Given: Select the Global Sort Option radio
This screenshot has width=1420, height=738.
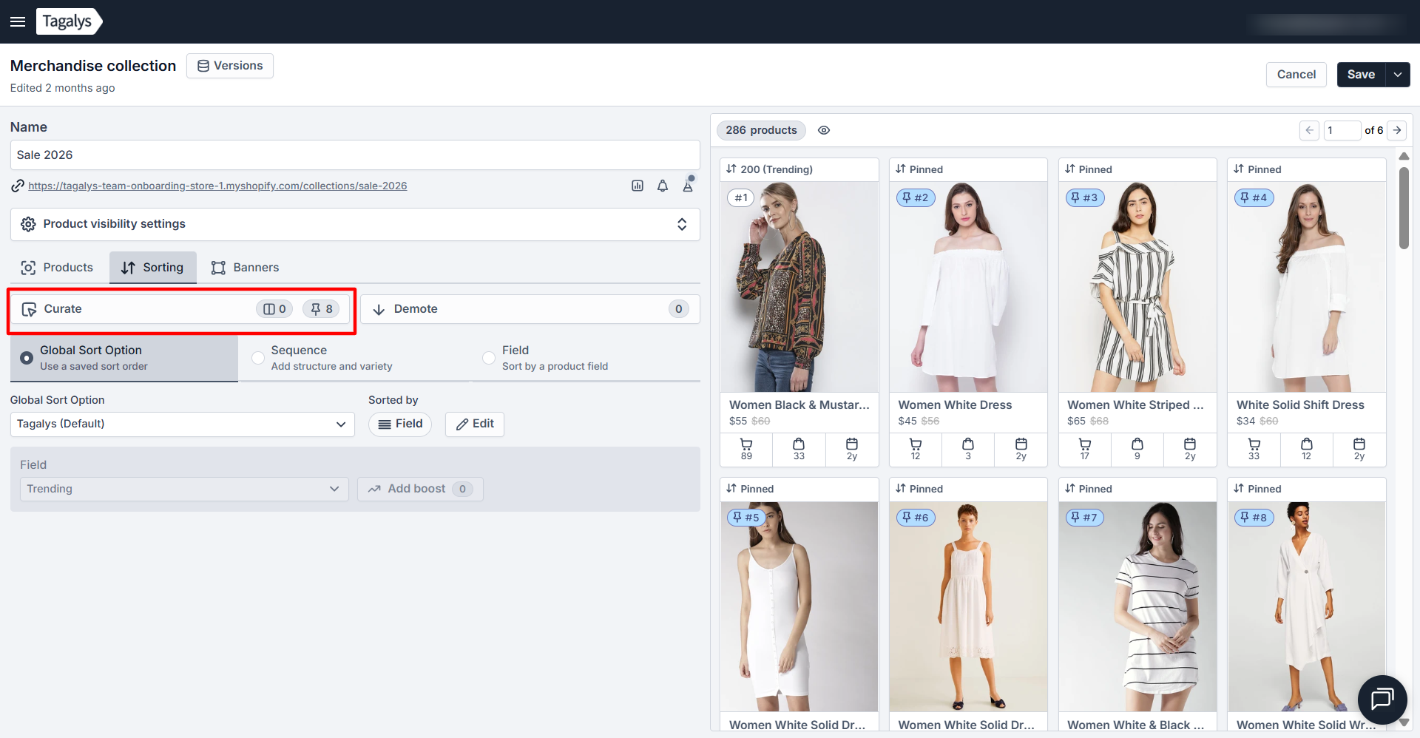Looking at the screenshot, I should point(27,358).
